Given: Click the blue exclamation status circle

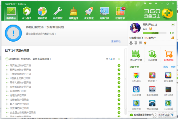Looking at the screenshot, I should point(13,33).
